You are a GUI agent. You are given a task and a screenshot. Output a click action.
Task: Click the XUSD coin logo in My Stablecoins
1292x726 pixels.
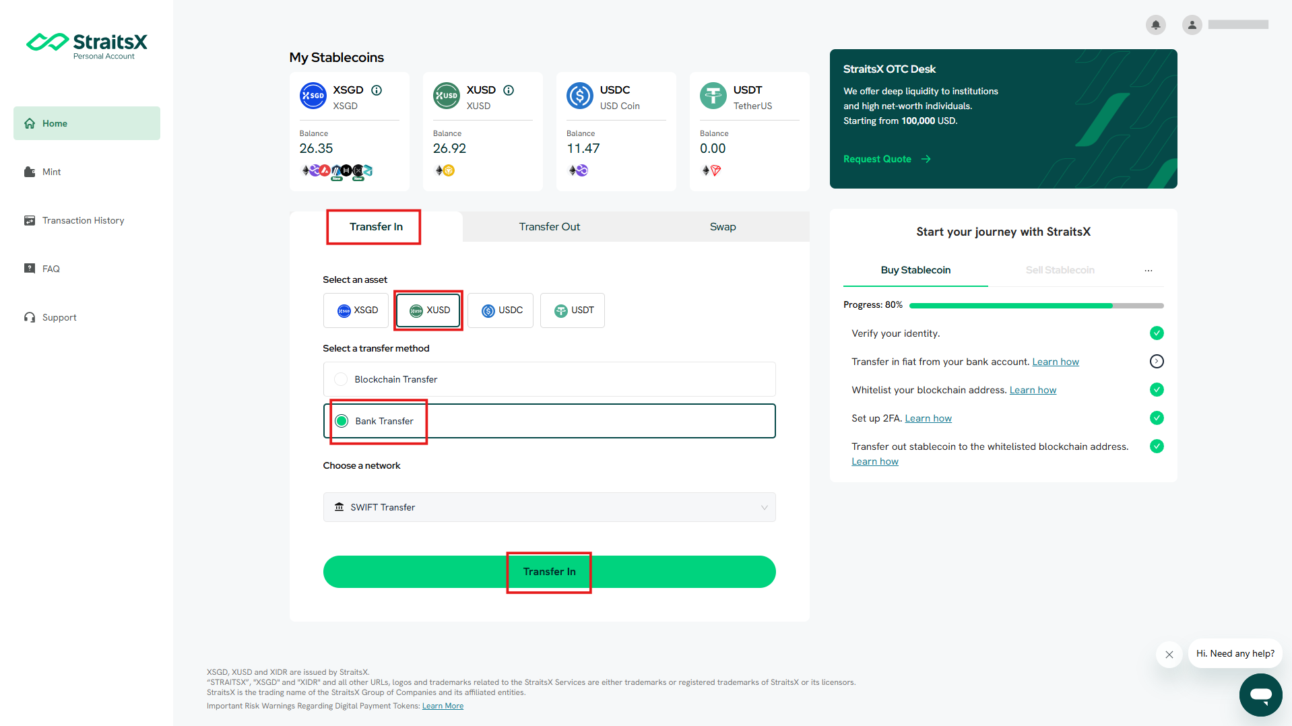[x=447, y=96]
